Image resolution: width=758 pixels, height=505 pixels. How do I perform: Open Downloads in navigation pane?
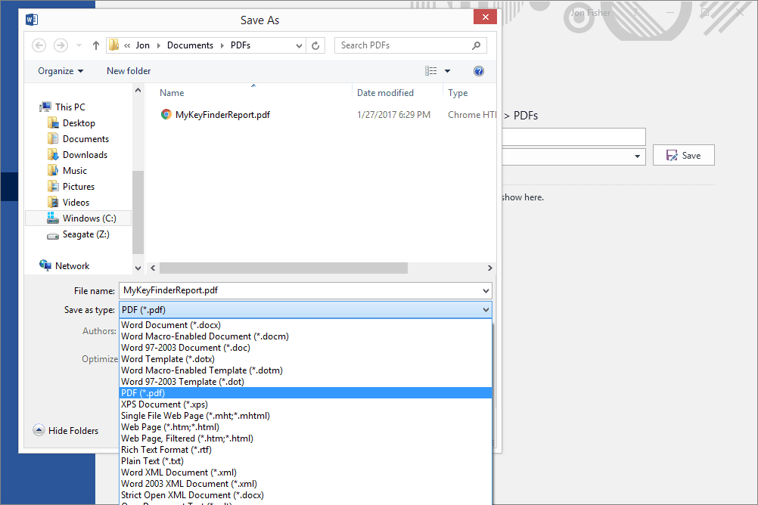tap(85, 155)
